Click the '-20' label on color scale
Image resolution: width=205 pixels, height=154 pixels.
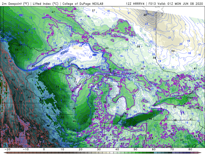pyautogui.click(x=7, y=149)
